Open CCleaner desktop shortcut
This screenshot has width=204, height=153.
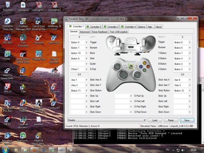point(54,88)
